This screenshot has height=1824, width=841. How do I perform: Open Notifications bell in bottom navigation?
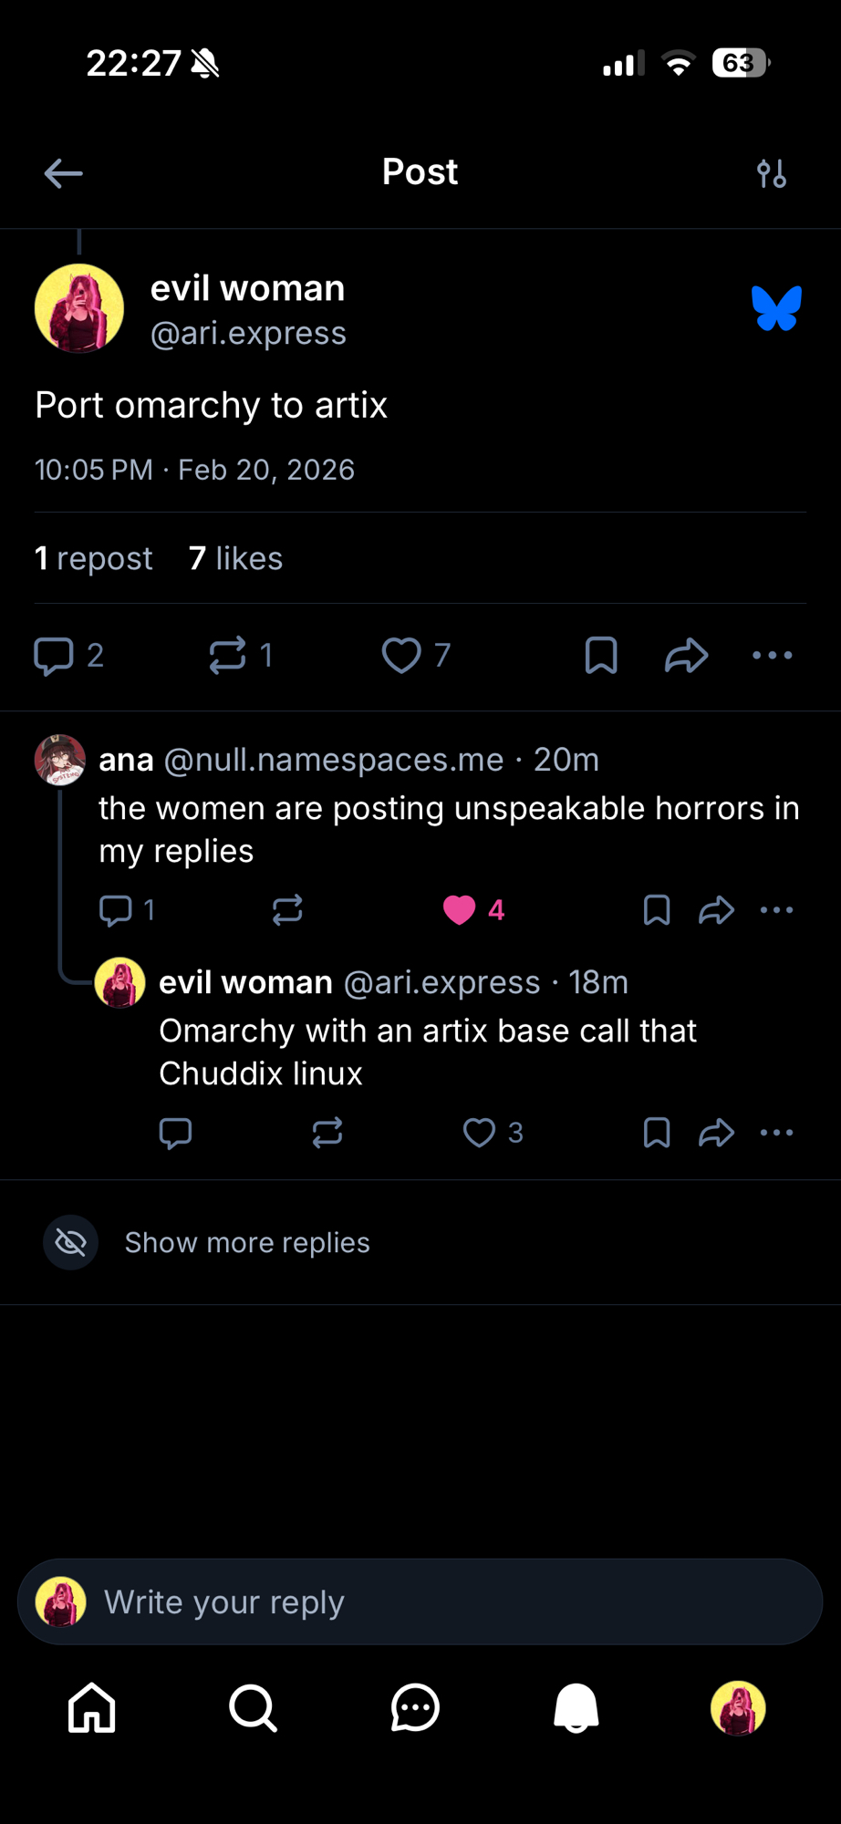(576, 1707)
